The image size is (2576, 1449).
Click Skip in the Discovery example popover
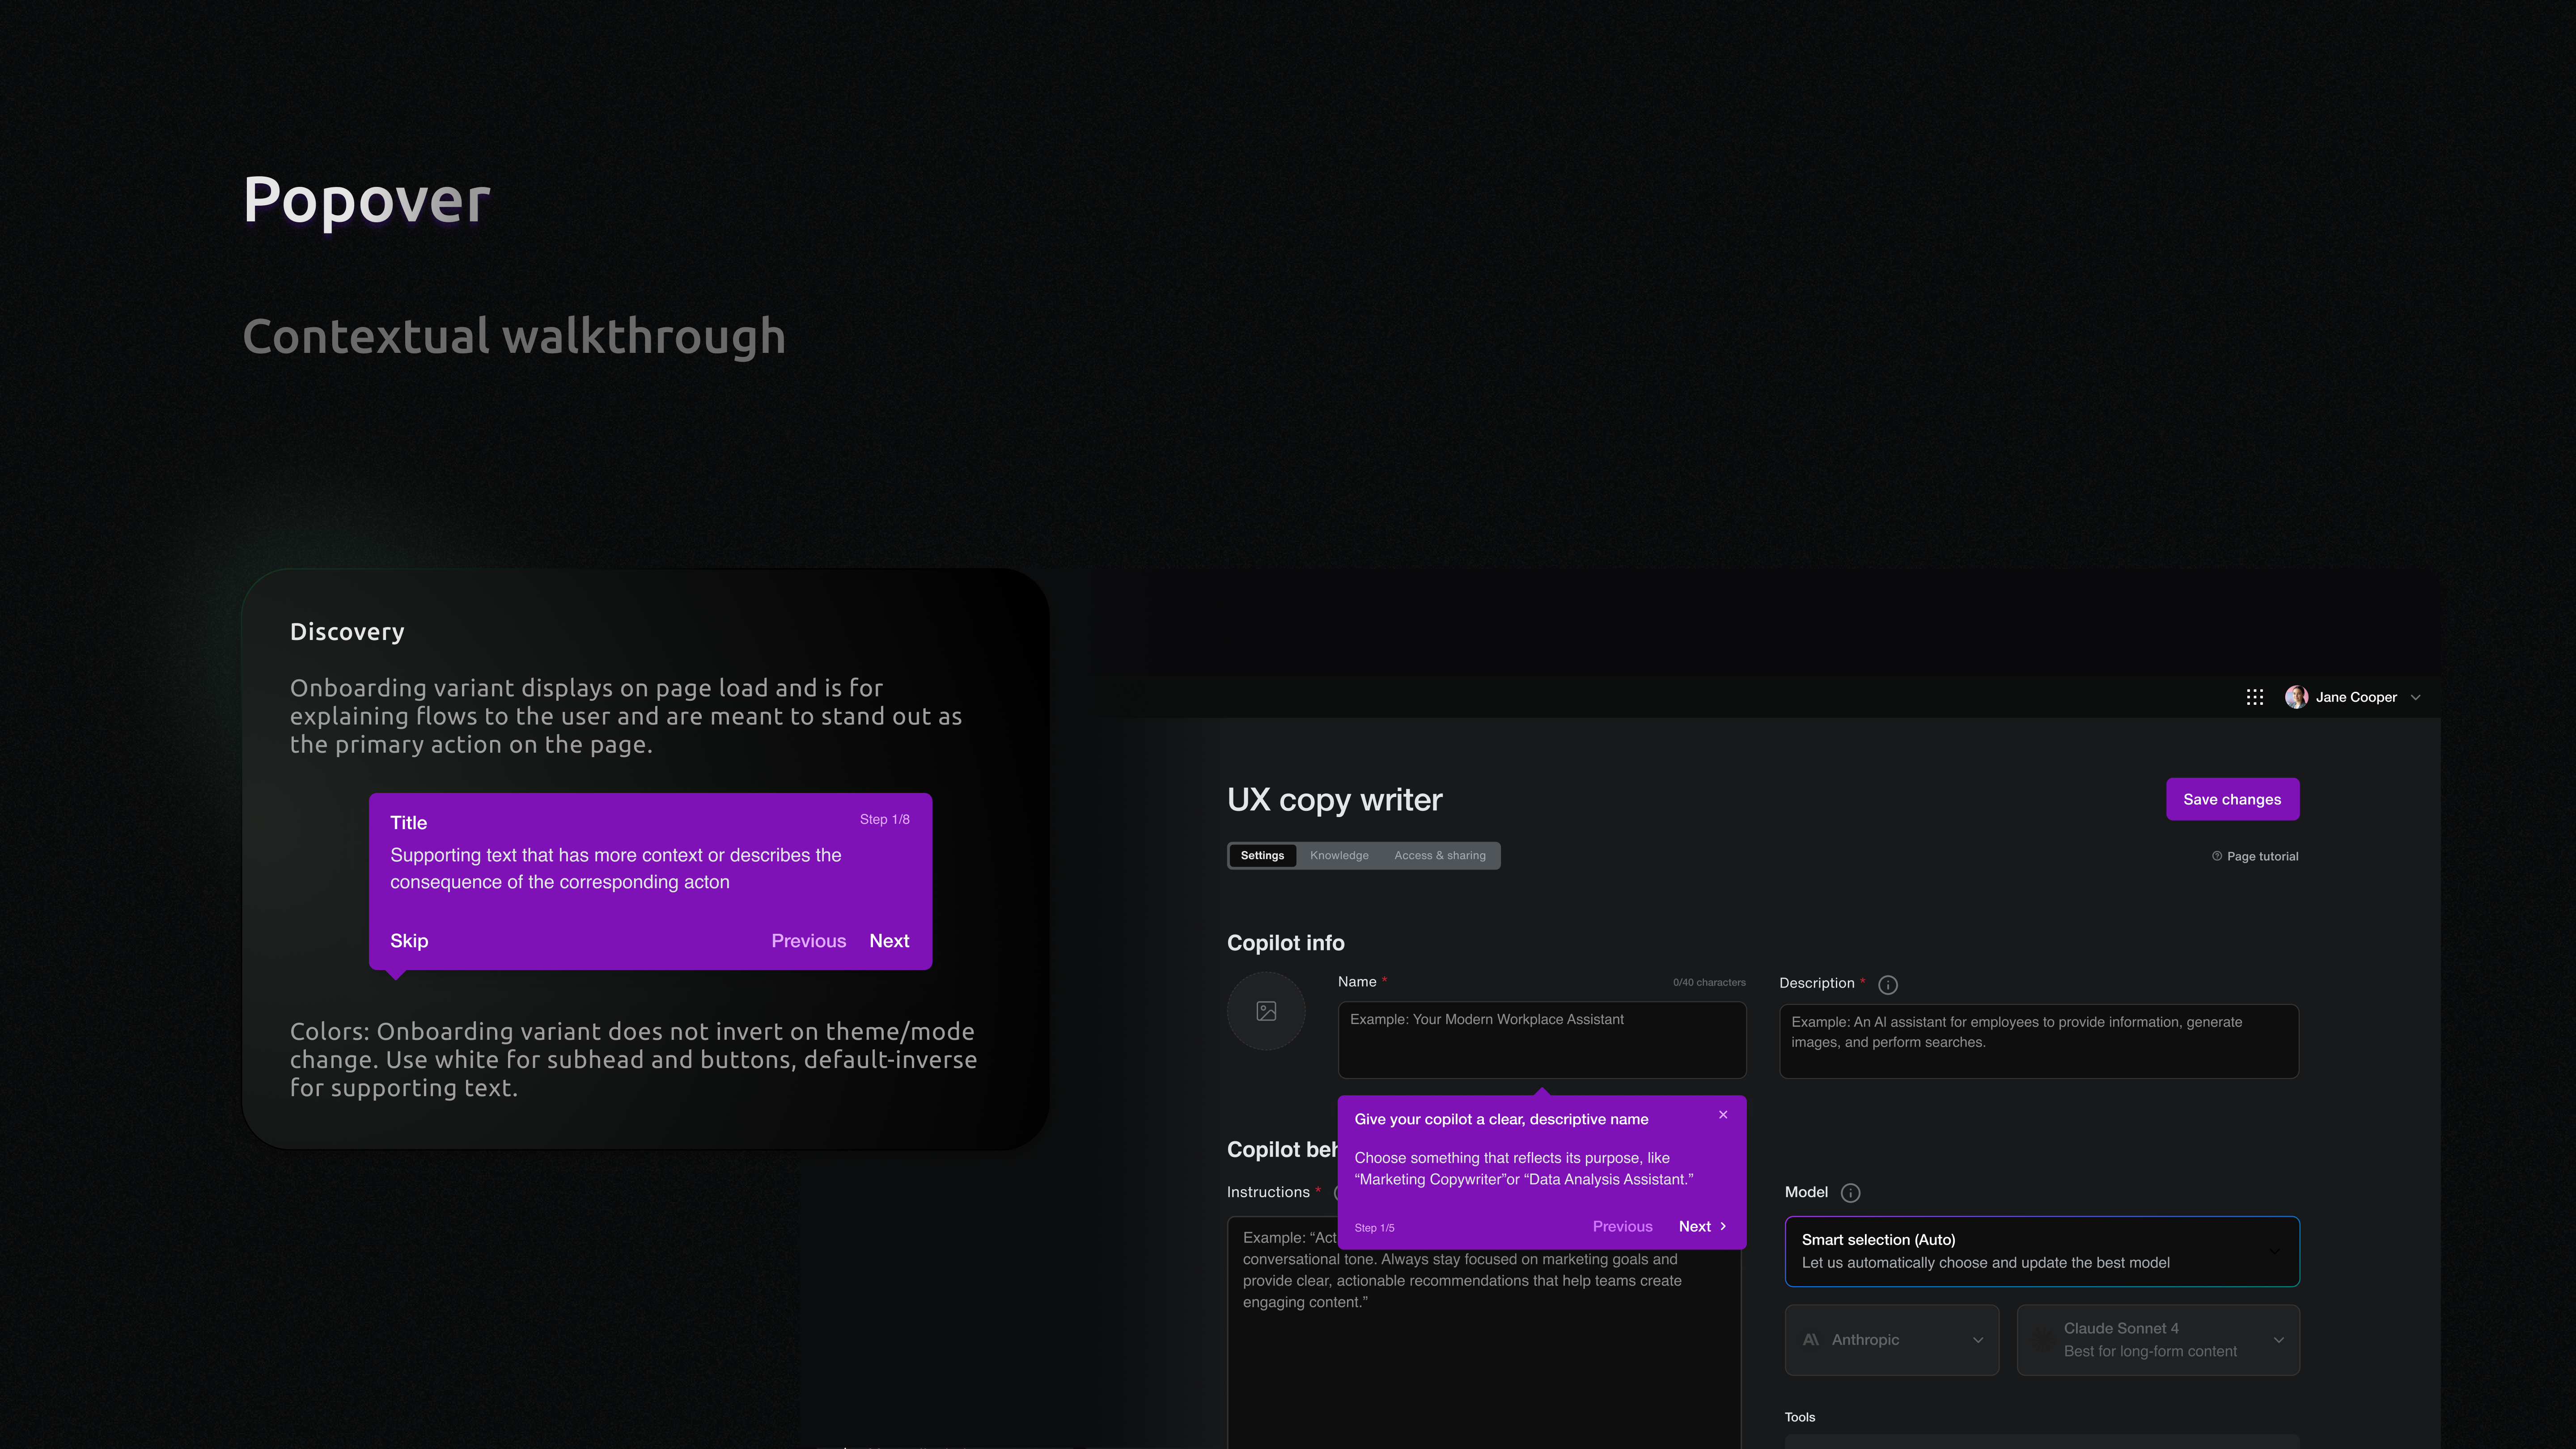pos(409,941)
